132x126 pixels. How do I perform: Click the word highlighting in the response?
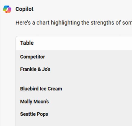[x=65, y=23]
